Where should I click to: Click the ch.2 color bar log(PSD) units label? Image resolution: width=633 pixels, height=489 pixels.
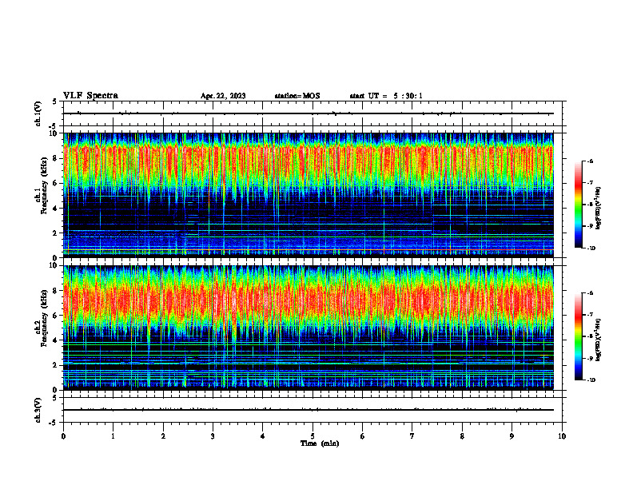click(599, 340)
